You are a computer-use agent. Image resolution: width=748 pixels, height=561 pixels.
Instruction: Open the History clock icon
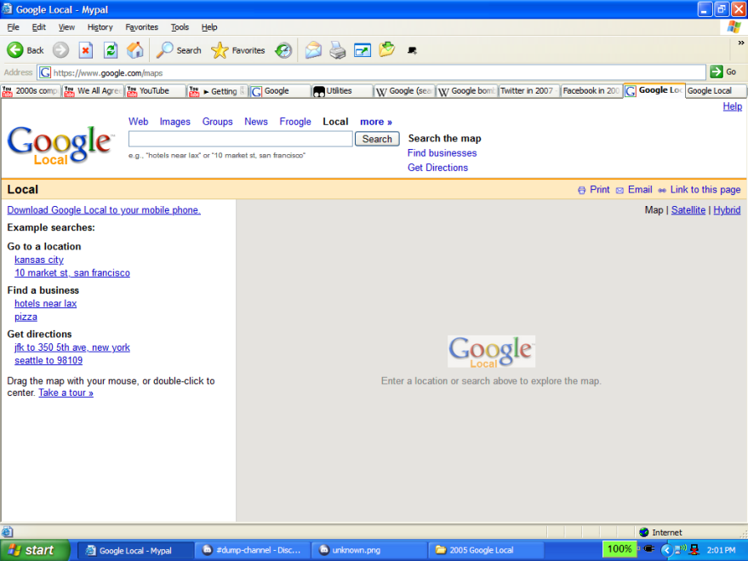[x=283, y=50]
